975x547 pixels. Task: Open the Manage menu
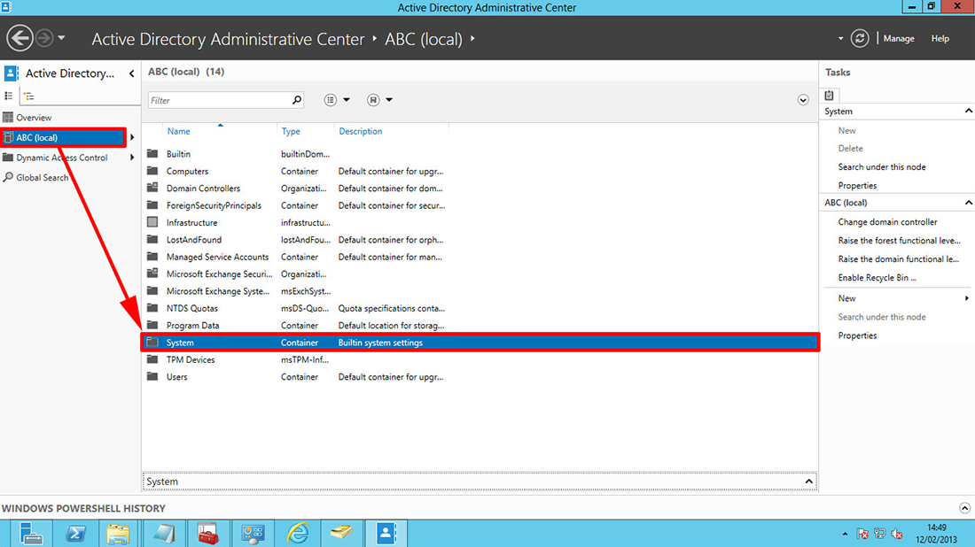[899, 38]
